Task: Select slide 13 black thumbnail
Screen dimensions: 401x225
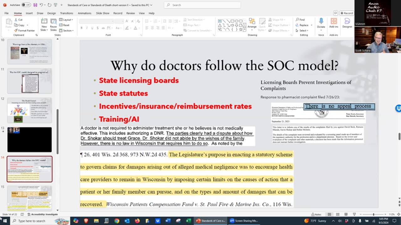Action: click(x=29, y=139)
